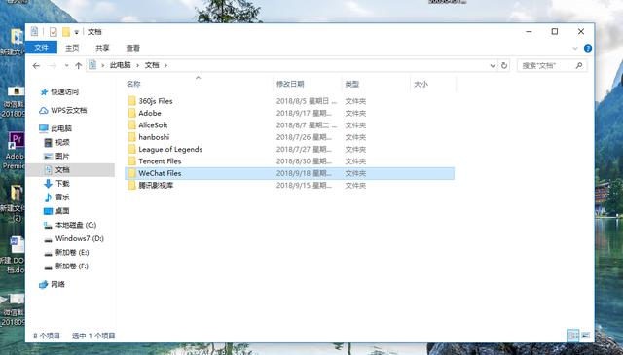
Task: Select the AliceSoft folder icon
Action: click(132, 124)
